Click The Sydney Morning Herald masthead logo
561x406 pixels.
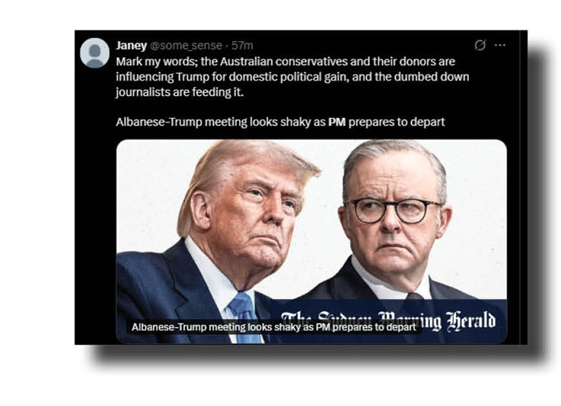pos(388,321)
